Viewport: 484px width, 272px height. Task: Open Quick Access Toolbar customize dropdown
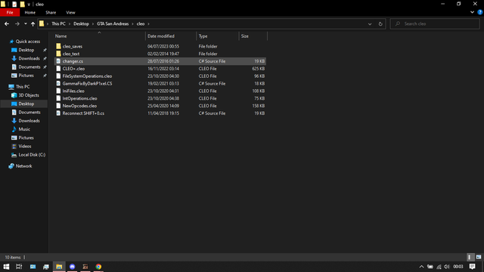[29, 5]
